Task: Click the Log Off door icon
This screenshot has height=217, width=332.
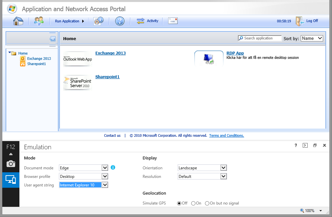Action: click(x=300, y=21)
